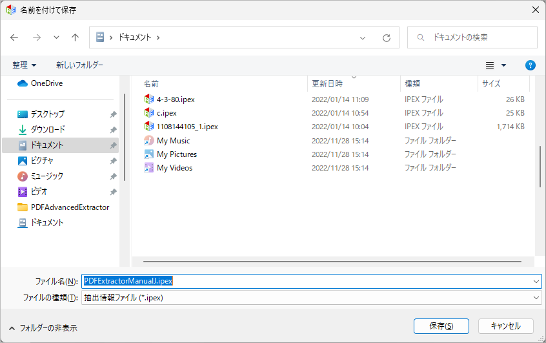Open ビデオ in sidebar
This screenshot has width=546, height=343.
coord(32,191)
